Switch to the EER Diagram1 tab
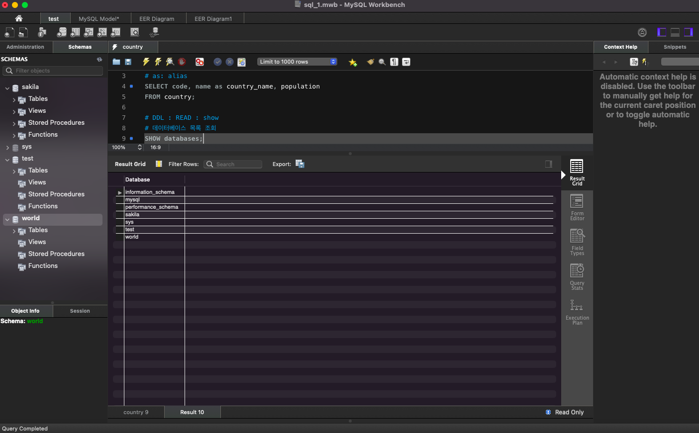This screenshot has height=433, width=699. (213, 19)
